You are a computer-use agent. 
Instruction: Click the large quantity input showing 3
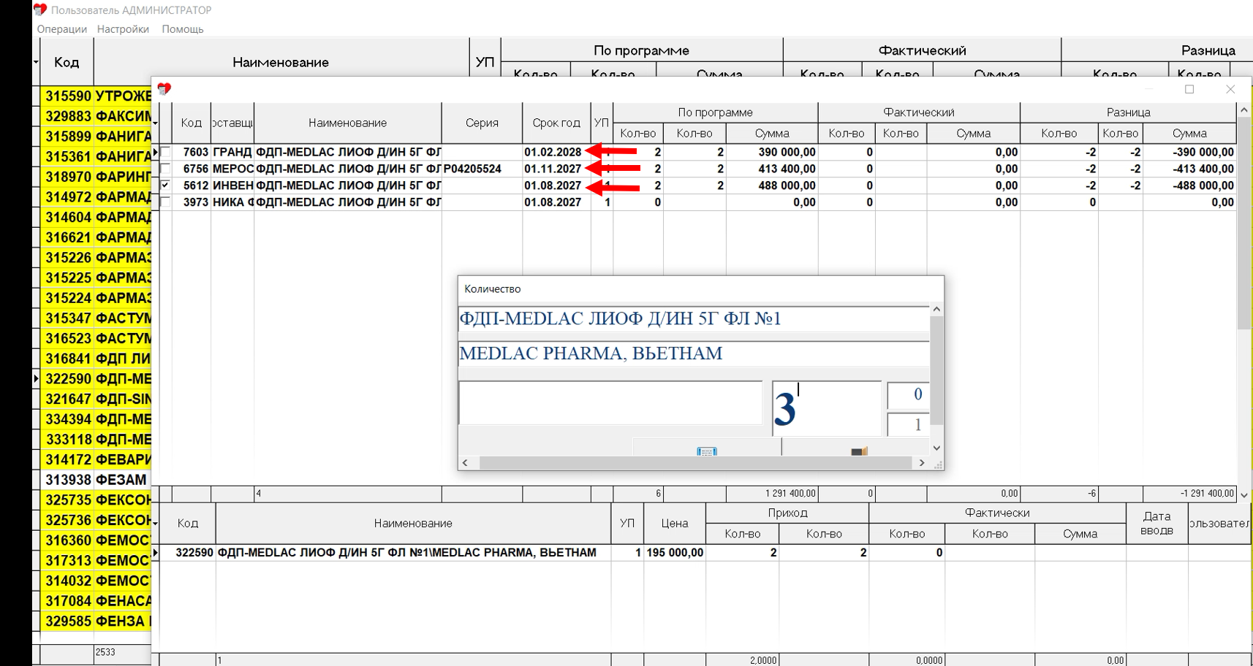tap(827, 408)
